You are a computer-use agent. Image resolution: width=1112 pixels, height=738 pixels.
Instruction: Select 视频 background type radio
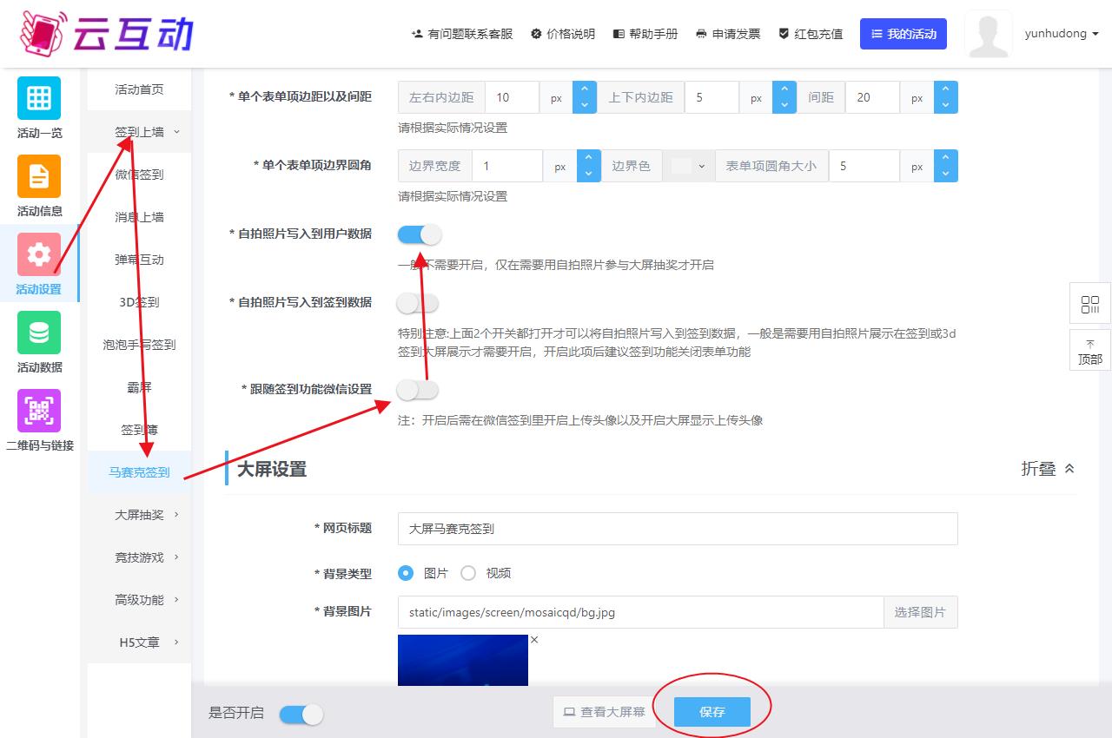[x=468, y=573]
